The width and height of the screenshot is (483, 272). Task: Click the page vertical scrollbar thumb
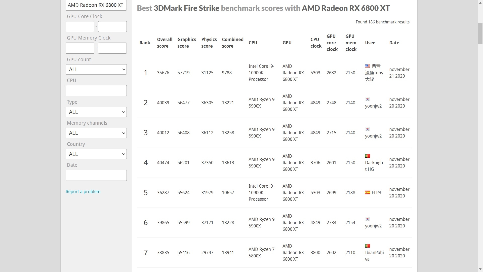pos(480,34)
